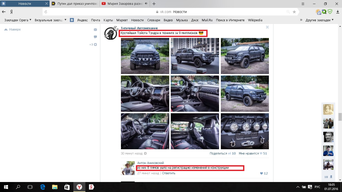The height and width of the screenshot is (192, 342).
Task: Expand the Визуальные закладки folder
Action: 50,20
